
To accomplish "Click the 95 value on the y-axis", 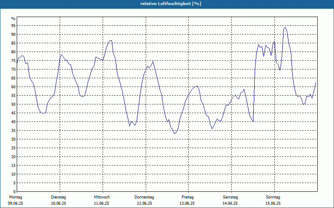I will pyautogui.click(x=13, y=26).
